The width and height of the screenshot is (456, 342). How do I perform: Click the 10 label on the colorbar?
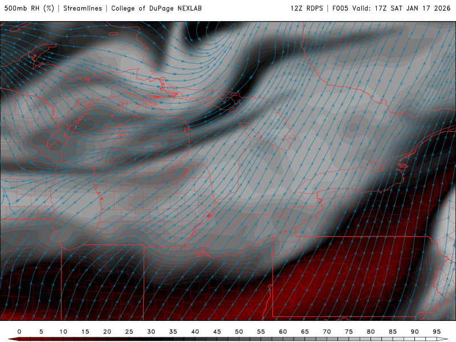click(x=63, y=332)
